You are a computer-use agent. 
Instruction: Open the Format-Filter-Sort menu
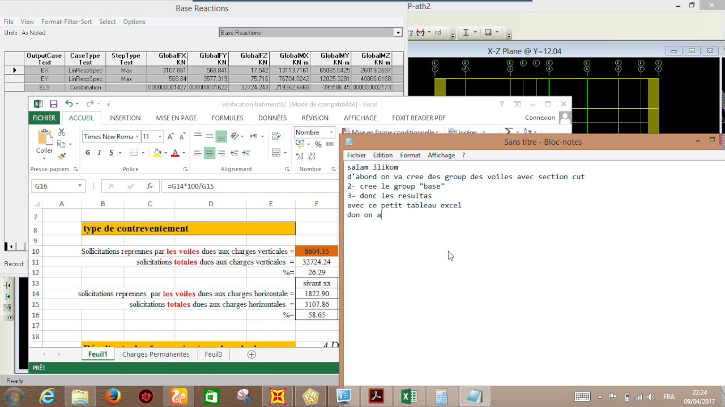pos(66,21)
